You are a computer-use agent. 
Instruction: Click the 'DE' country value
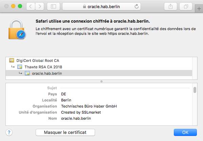[x=63, y=94]
